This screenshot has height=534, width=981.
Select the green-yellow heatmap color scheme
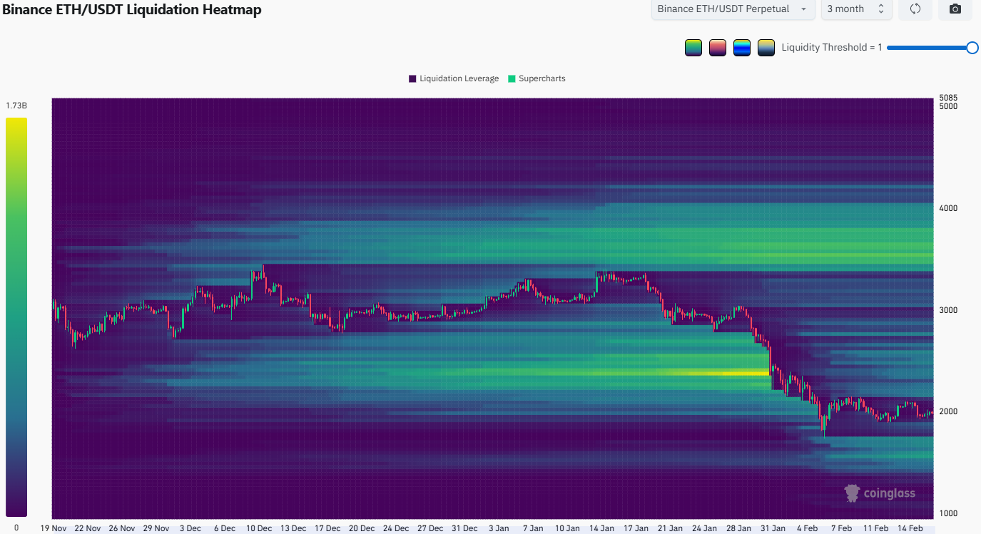[693, 48]
